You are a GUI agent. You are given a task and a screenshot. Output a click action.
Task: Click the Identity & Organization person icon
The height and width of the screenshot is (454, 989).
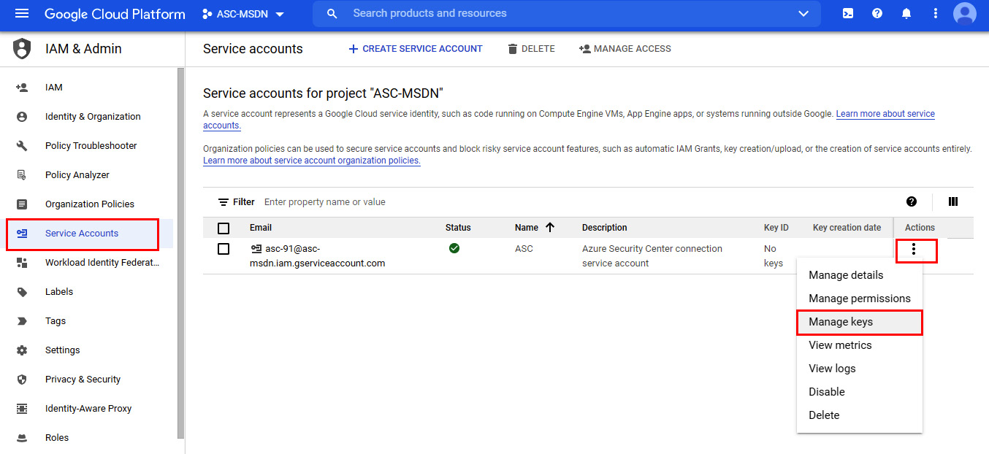22,117
